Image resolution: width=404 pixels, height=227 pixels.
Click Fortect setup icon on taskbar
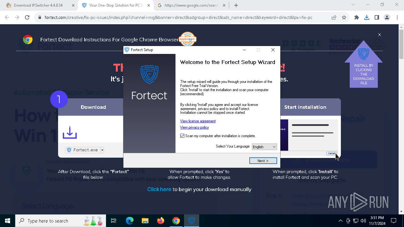[192, 221]
